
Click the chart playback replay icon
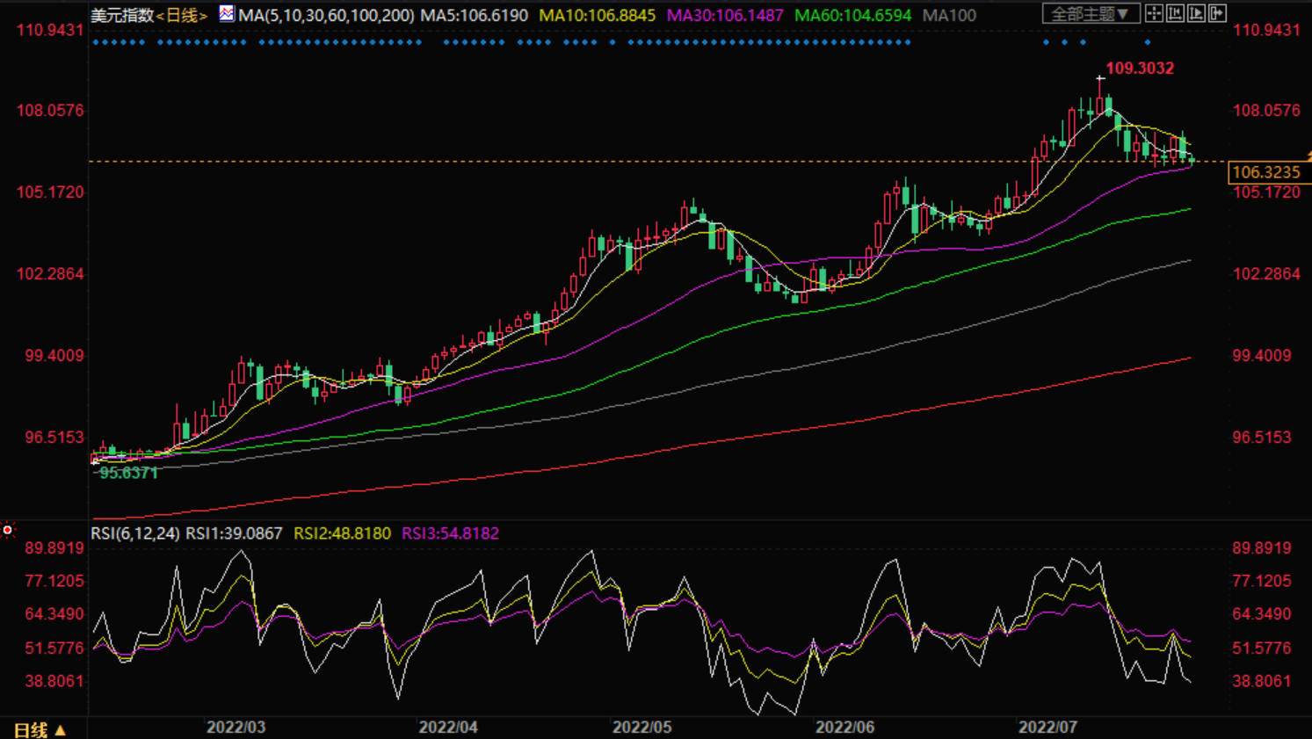(x=1196, y=13)
